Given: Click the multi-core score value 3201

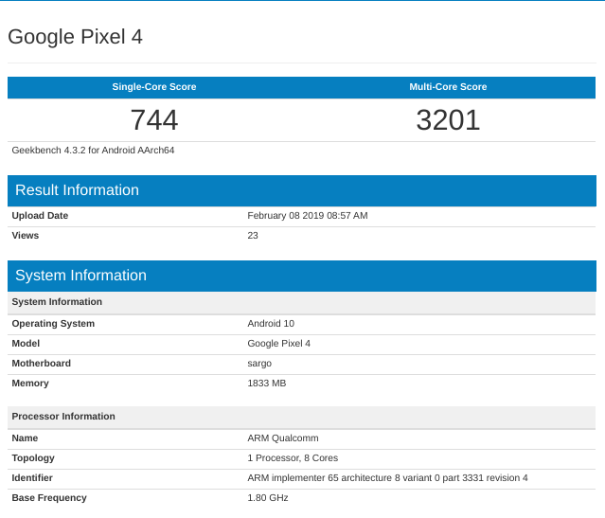Looking at the screenshot, I should [448, 120].
